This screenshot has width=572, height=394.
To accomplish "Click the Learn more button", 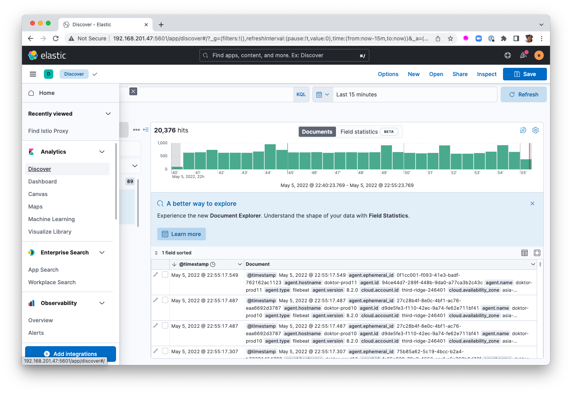I will (182, 234).
